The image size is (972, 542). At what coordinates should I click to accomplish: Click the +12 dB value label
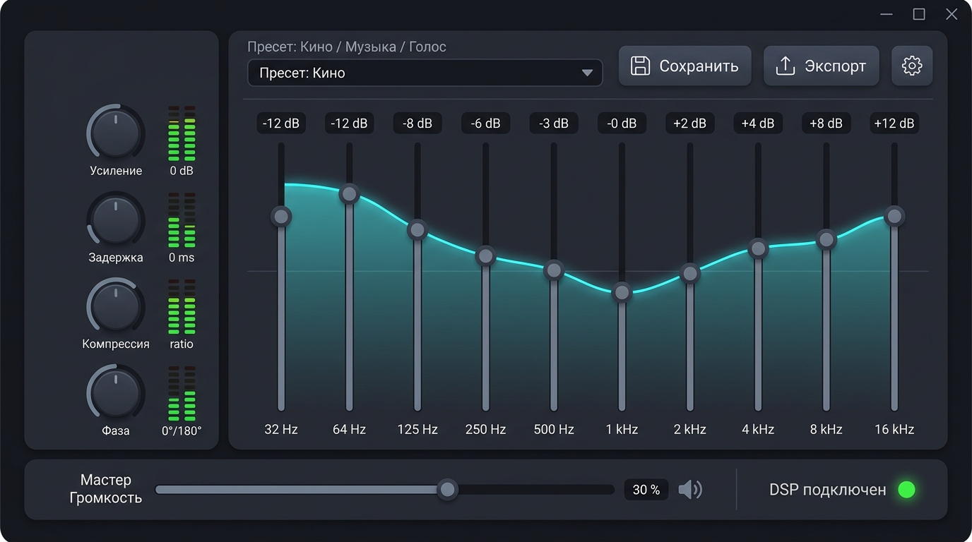pos(894,124)
